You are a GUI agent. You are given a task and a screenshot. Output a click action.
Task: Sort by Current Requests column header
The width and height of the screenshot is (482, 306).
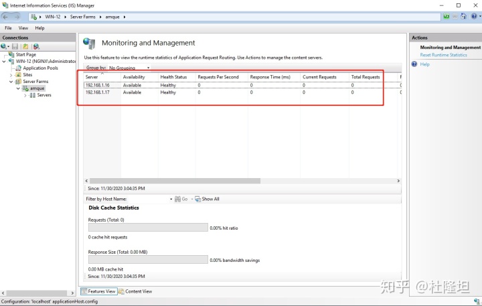pyautogui.click(x=325, y=77)
